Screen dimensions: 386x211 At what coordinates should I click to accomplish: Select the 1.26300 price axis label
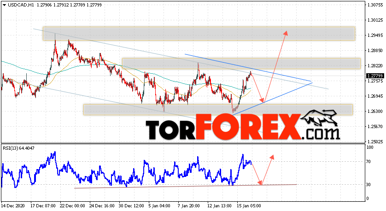[x=375, y=111]
